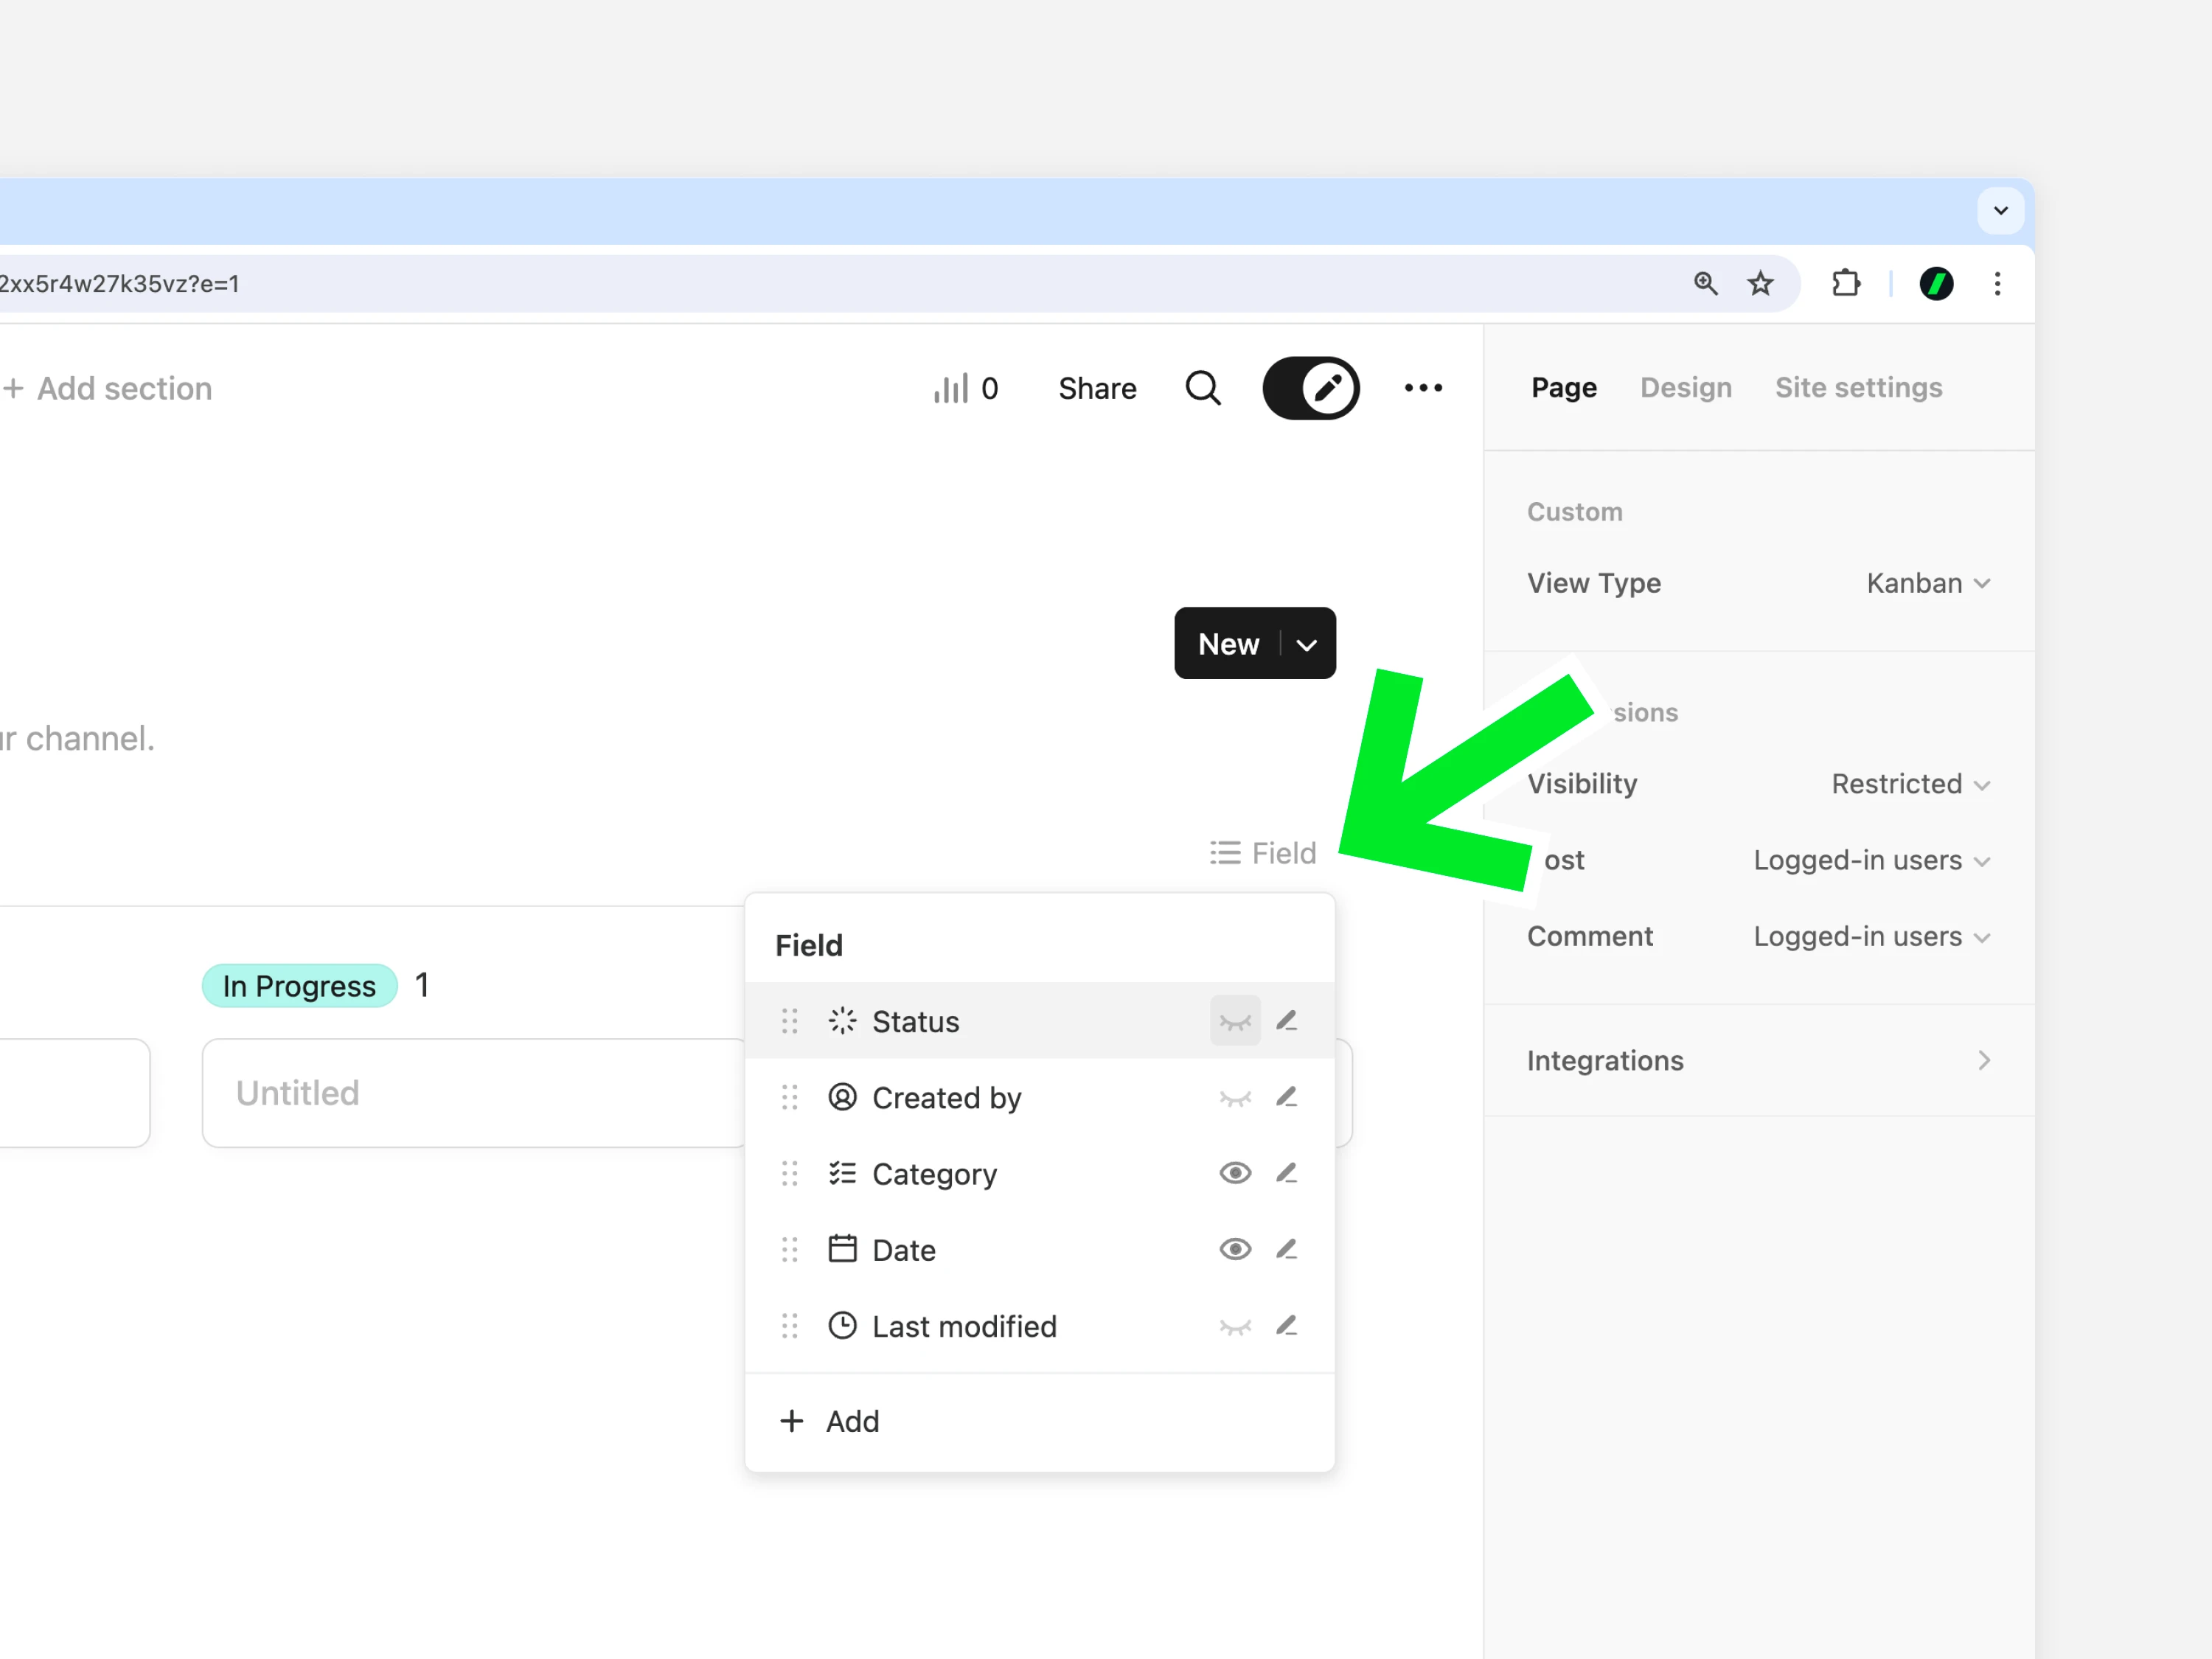Viewport: 2212px width, 1659px height.
Task: Open search with magnifier icon
Action: tap(1203, 388)
